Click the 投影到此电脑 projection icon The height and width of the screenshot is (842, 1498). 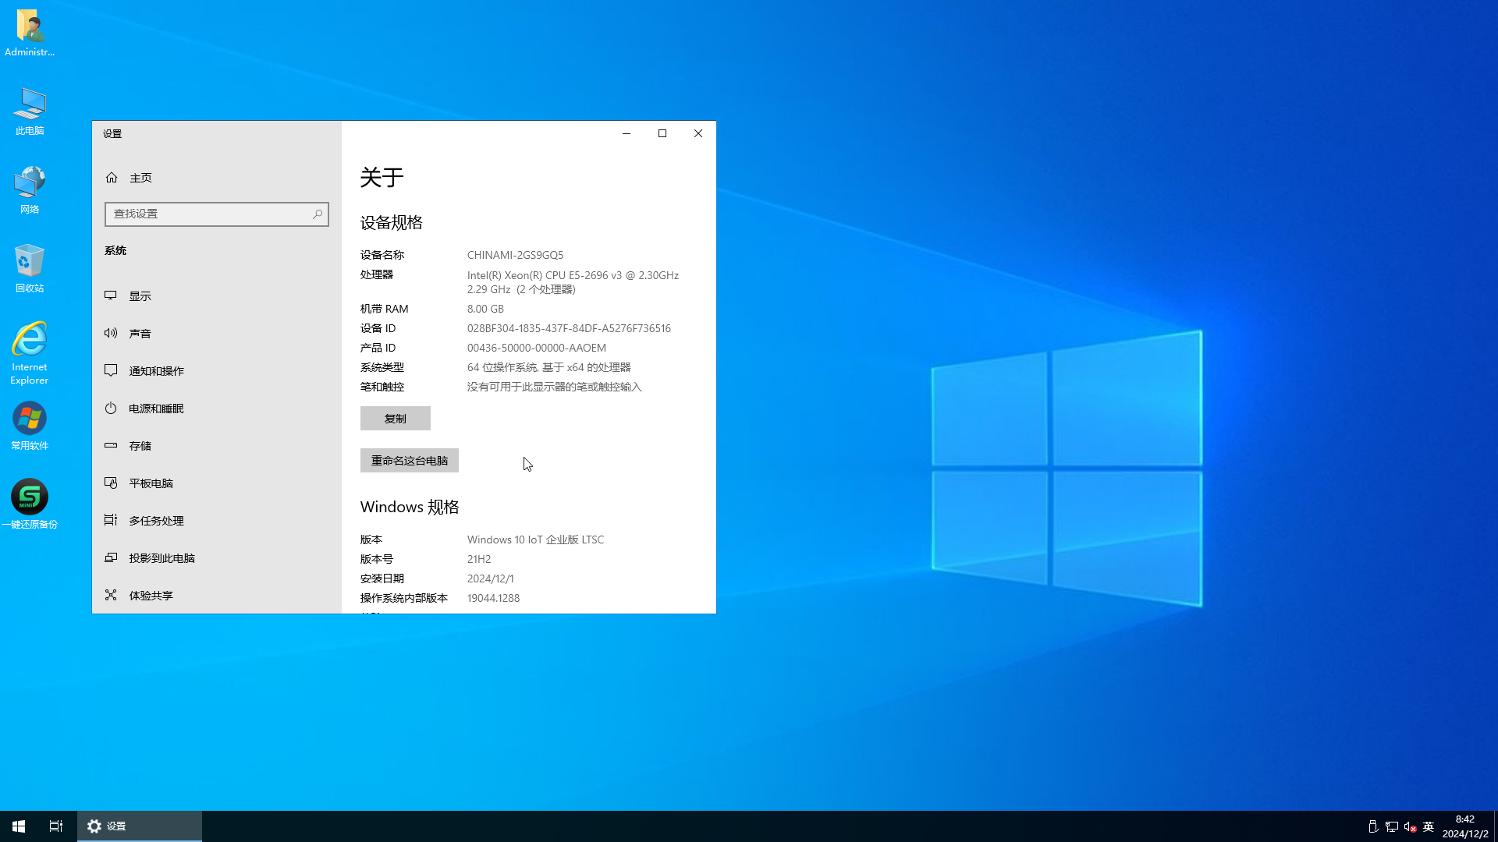point(111,557)
